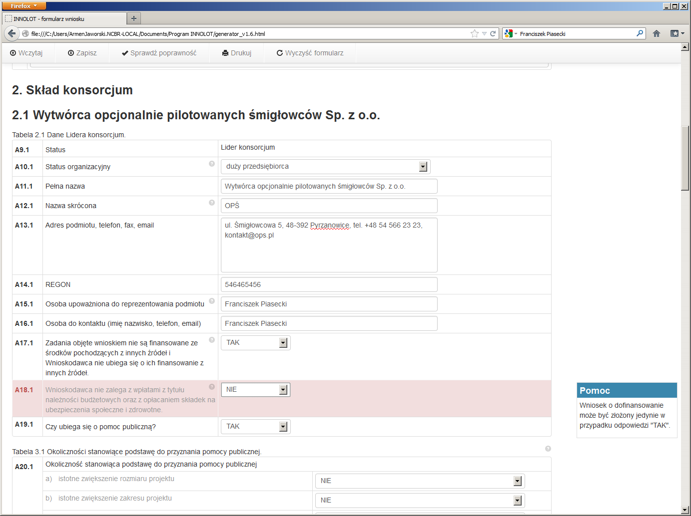This screenshot has height=516, width=691.
Task: Open the A18.1 NIE dropdown
Action: tap(255, 390)
